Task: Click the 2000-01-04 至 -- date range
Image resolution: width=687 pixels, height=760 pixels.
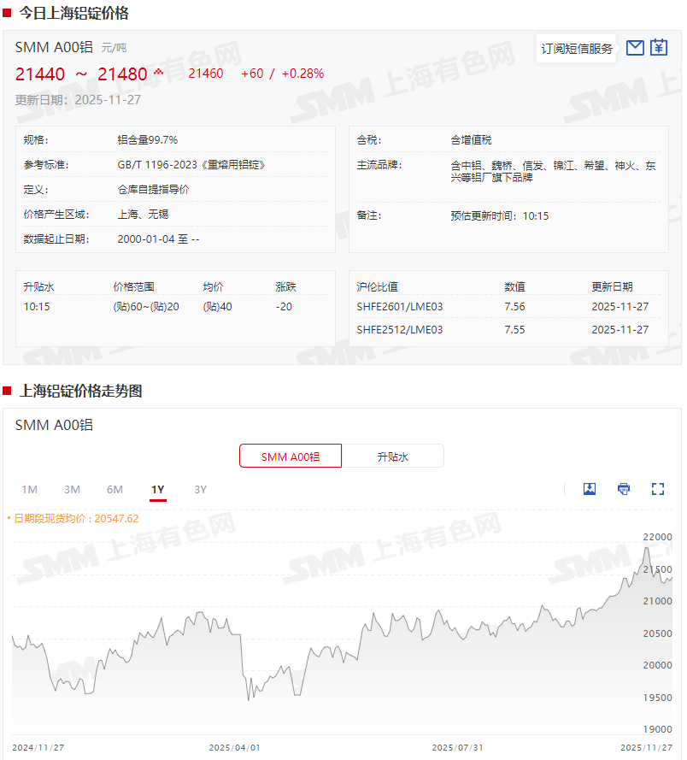Action: pos(158,239)
